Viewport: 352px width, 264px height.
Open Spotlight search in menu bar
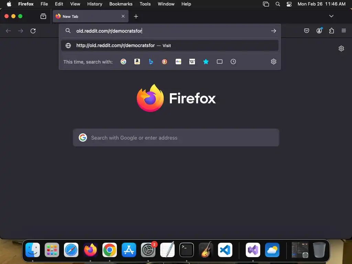tap(278, 4)
